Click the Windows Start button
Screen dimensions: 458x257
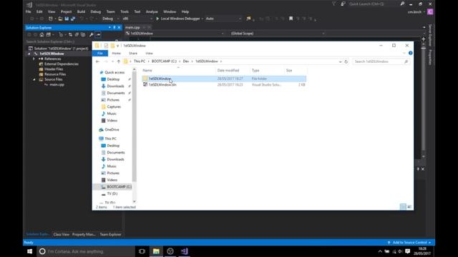(x=30, y=251)
